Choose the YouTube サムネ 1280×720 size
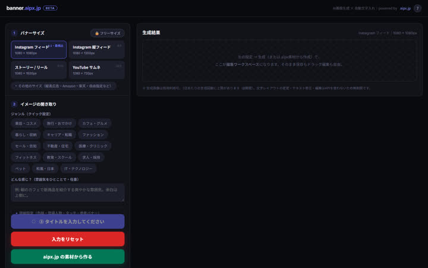 click(97, 70)
